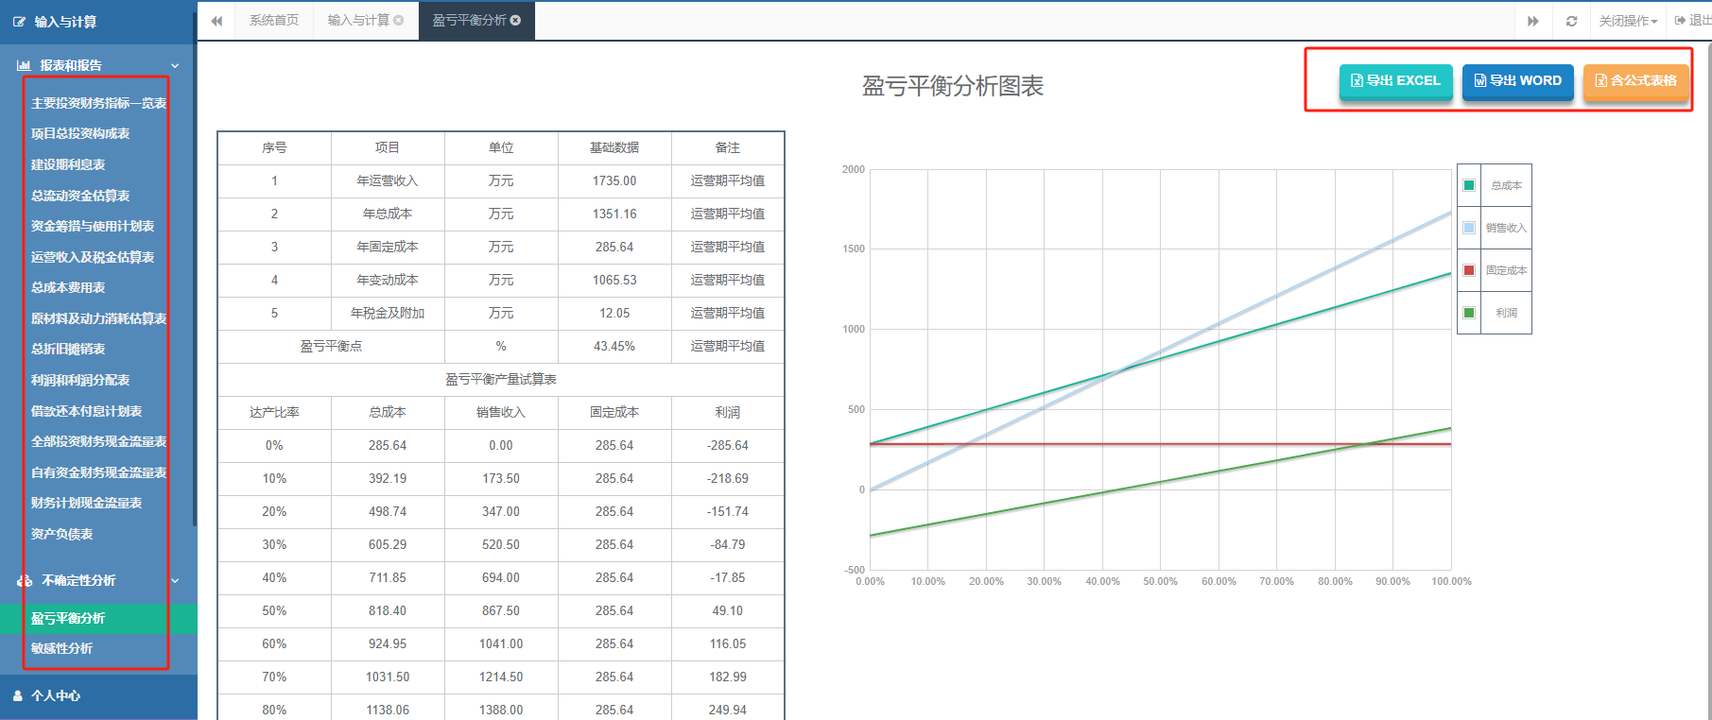
Task: Click the 43.45% cell
Action: tap(614, 347)
